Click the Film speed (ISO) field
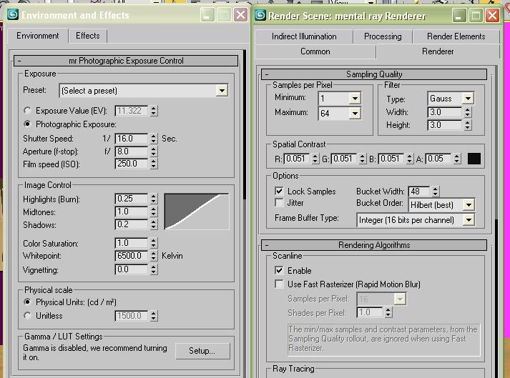The height and width of the screenshot is (378, 510). point(132,164)
